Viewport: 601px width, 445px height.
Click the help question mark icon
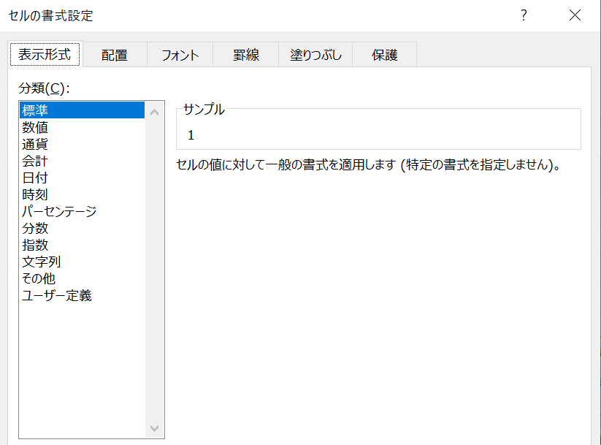coord(524,15)
